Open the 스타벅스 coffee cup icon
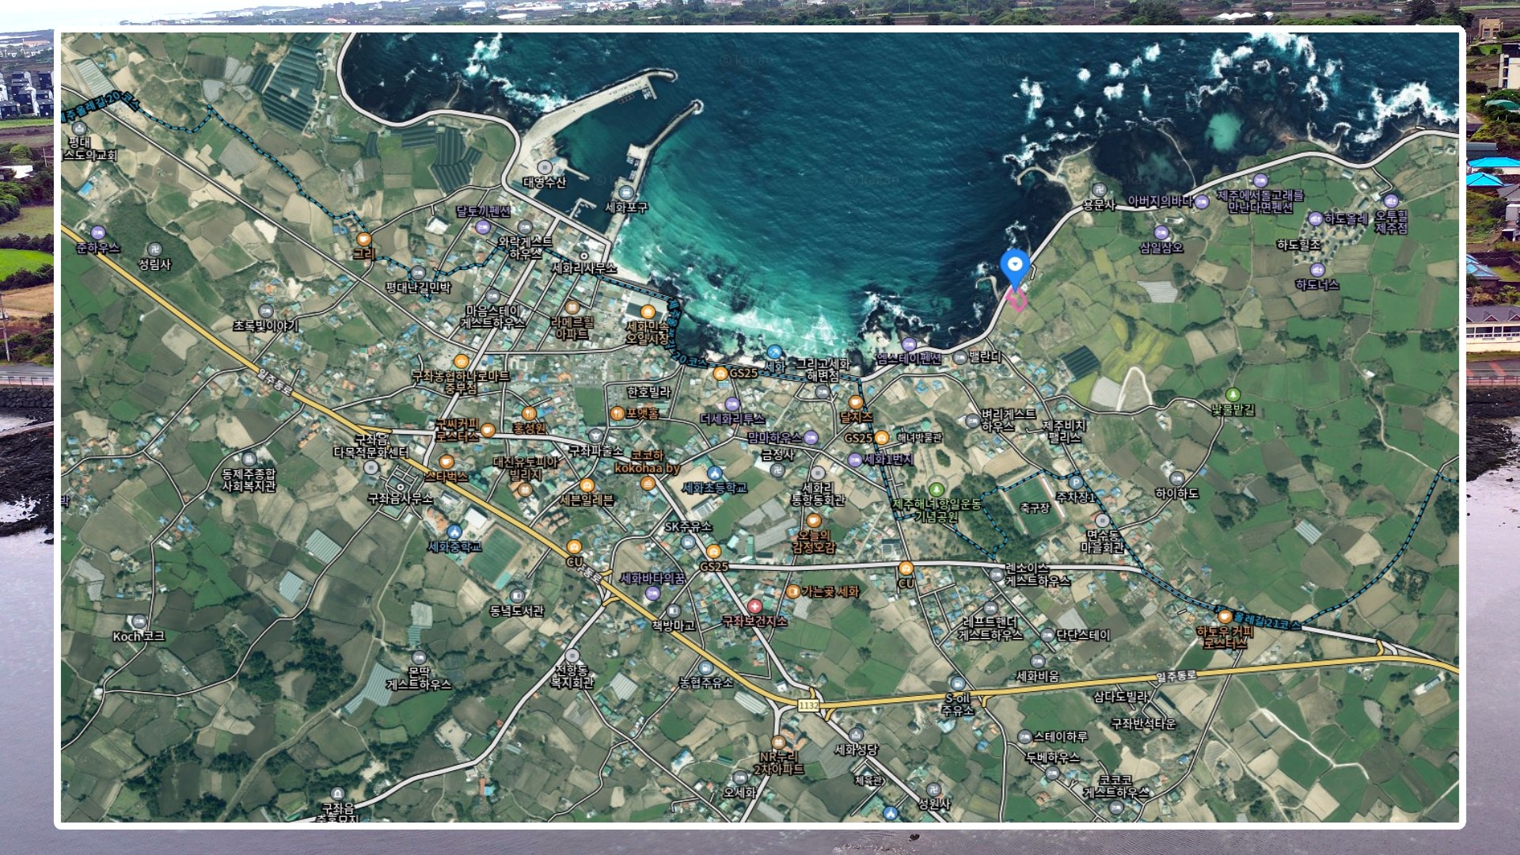The height and width of the screenshot is (855, 1520). [x=446, y=462]
